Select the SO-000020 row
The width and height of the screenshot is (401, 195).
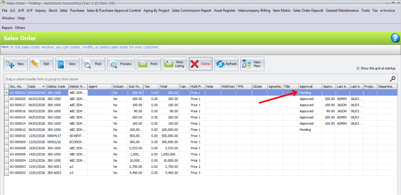18,99
